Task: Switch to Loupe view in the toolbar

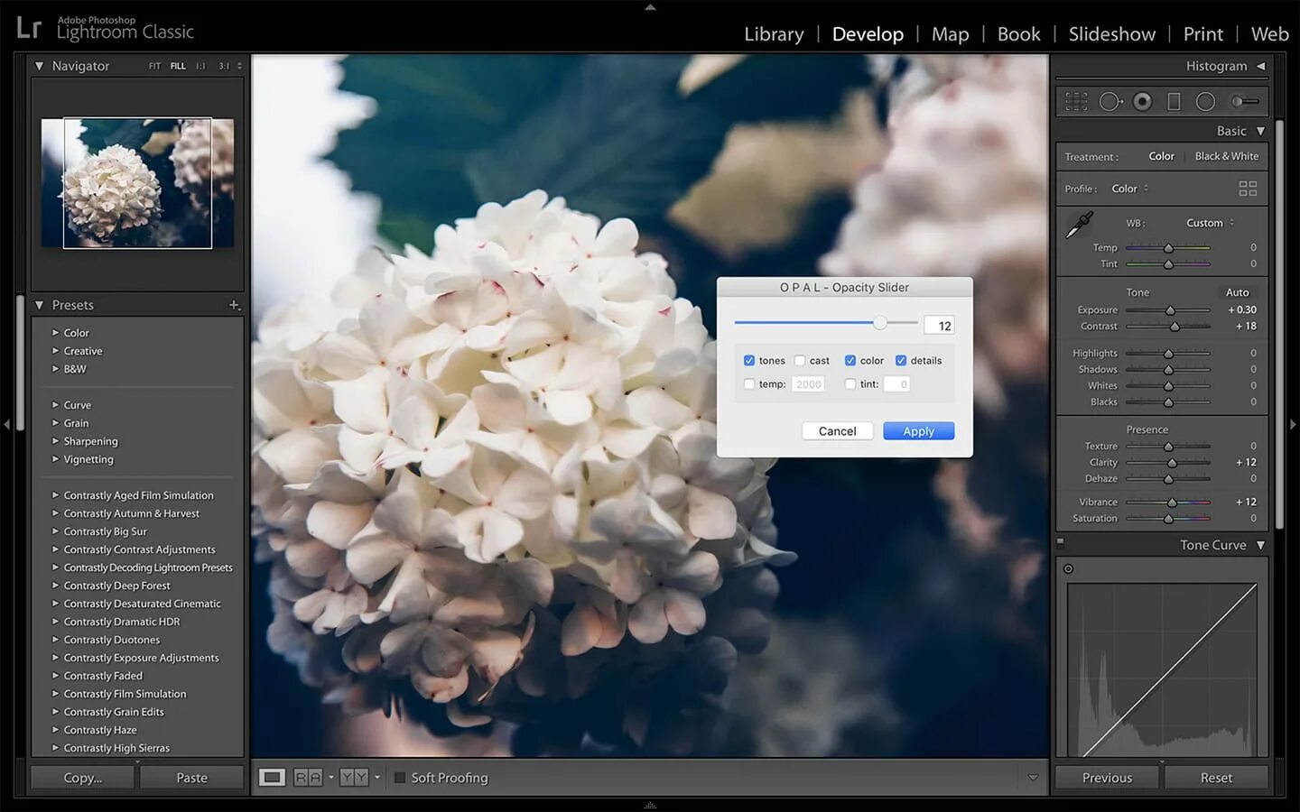Action: point(272,777)
